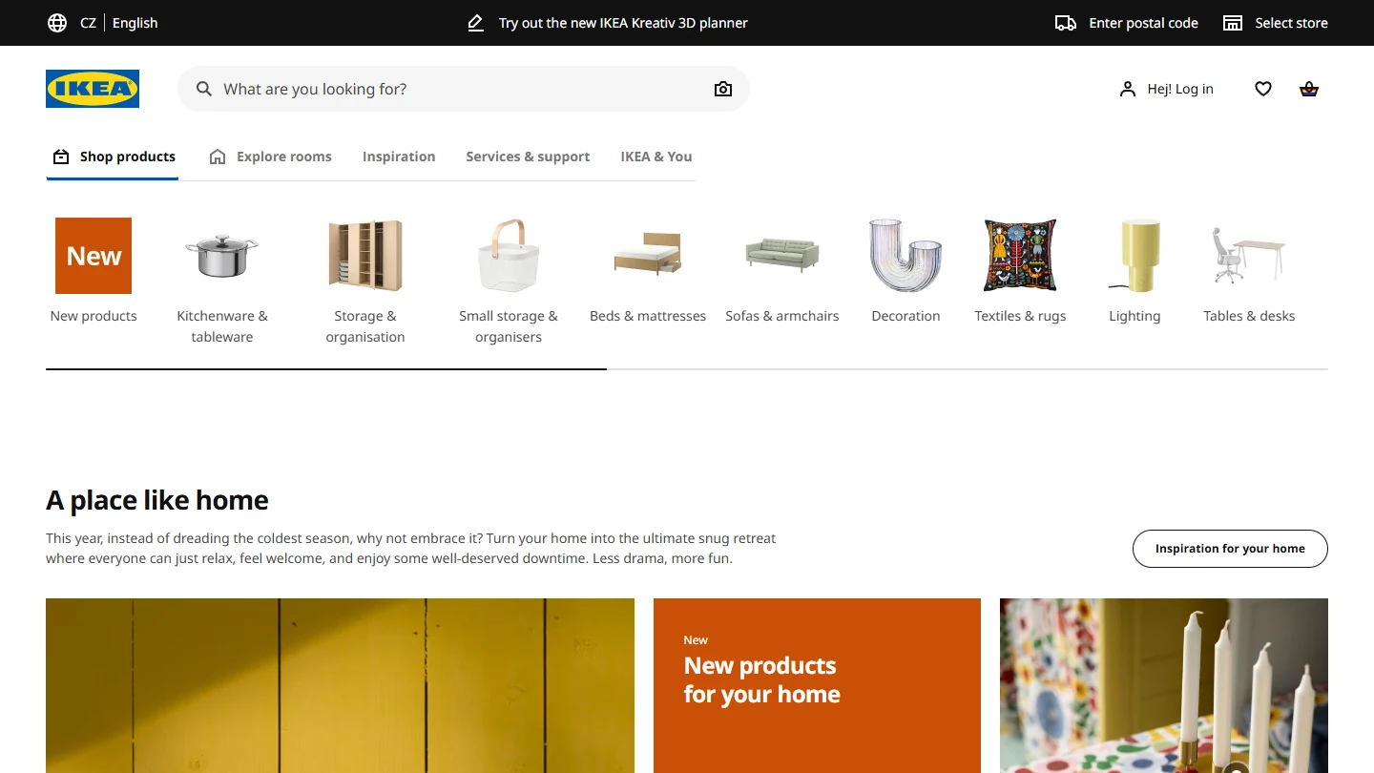Image resolution: width=1374 pixels, height=773 pixels.
Task: Open the shopping basket icon
Action: (x=1309, y=89)
